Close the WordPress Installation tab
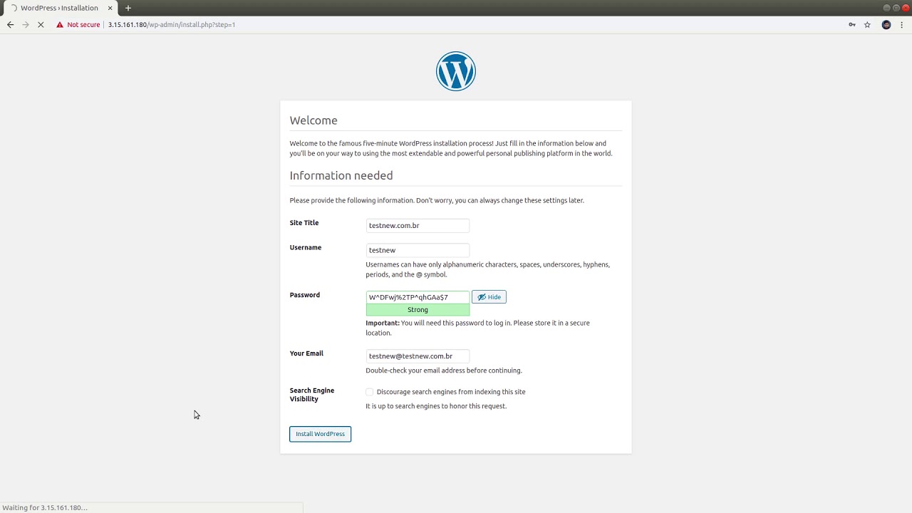The image size is (912, 513). (x=110, y=8)
